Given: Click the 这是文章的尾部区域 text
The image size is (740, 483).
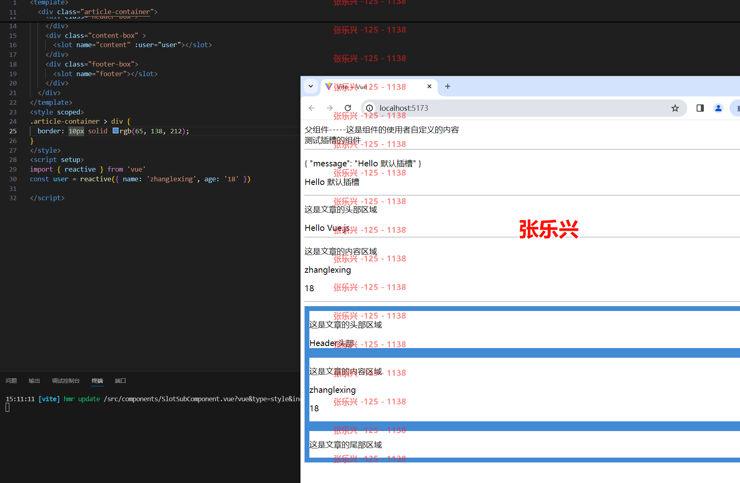Looking at the screenshot, I should click(x=346, y=445).
